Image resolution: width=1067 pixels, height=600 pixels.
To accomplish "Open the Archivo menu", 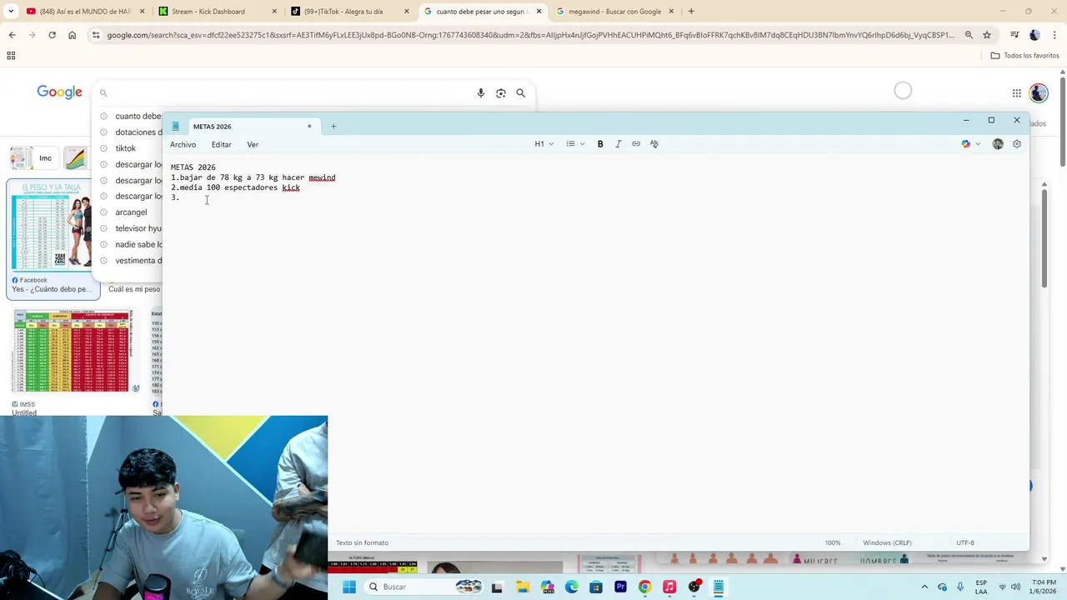I will coord(183,145).
